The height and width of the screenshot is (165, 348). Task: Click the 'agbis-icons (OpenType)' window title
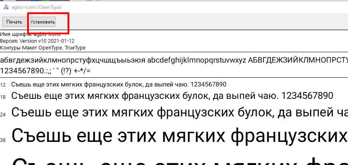(37, 7)
